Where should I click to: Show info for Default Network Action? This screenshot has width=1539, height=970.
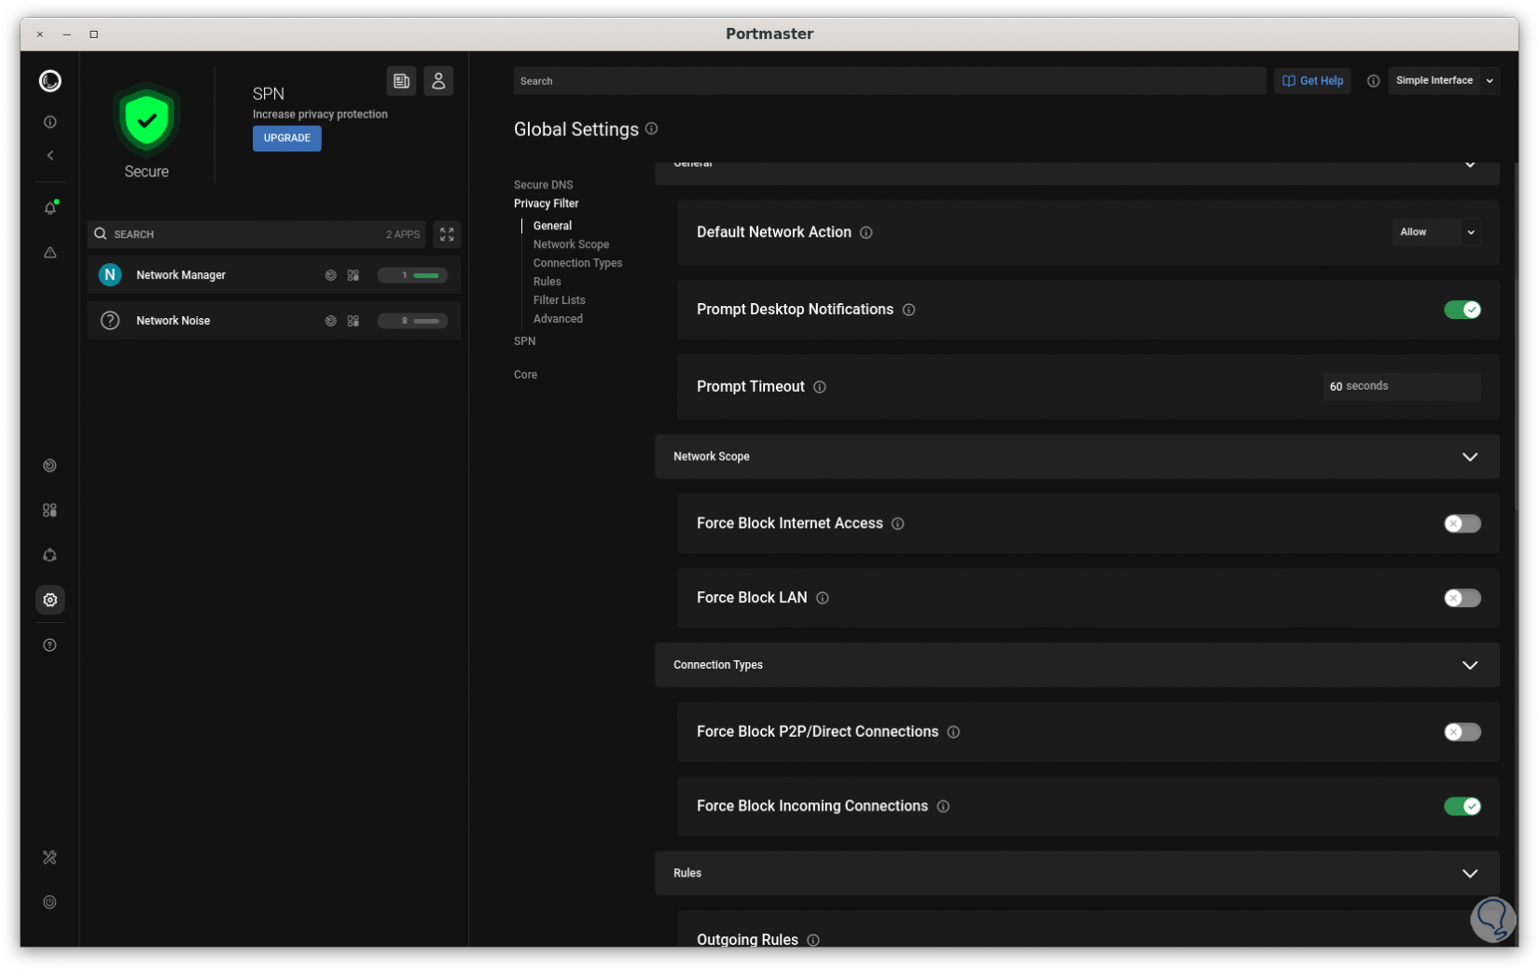tap(867, 232)
